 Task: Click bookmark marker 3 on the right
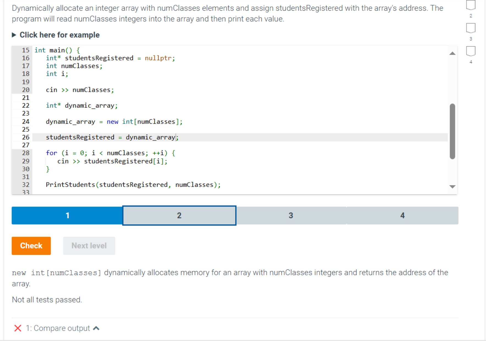pos(471,28)
